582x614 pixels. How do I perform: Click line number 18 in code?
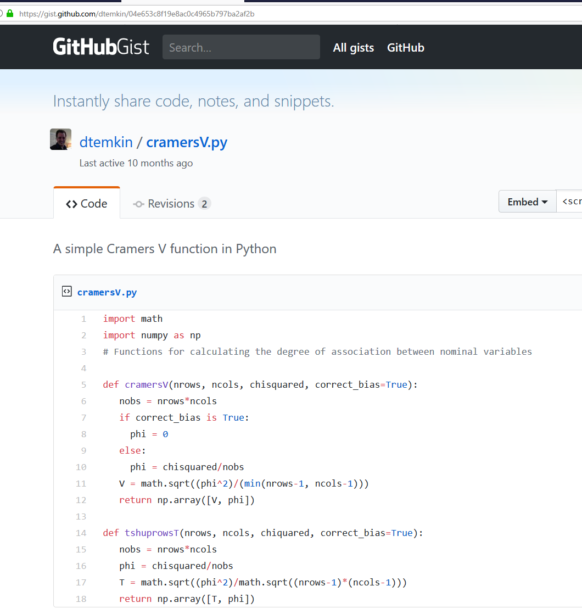[81, 599]
